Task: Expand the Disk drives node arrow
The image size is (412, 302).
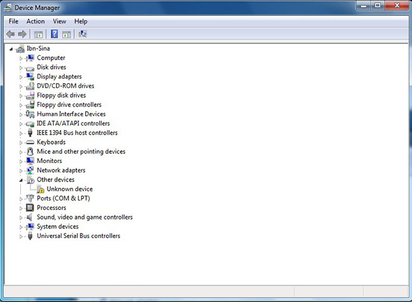Action: point(21,68)
